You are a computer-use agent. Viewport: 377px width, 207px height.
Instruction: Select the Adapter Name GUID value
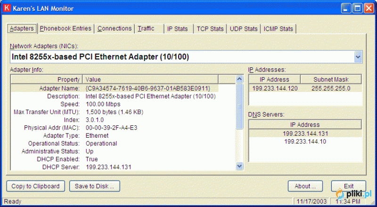(148, 88)
